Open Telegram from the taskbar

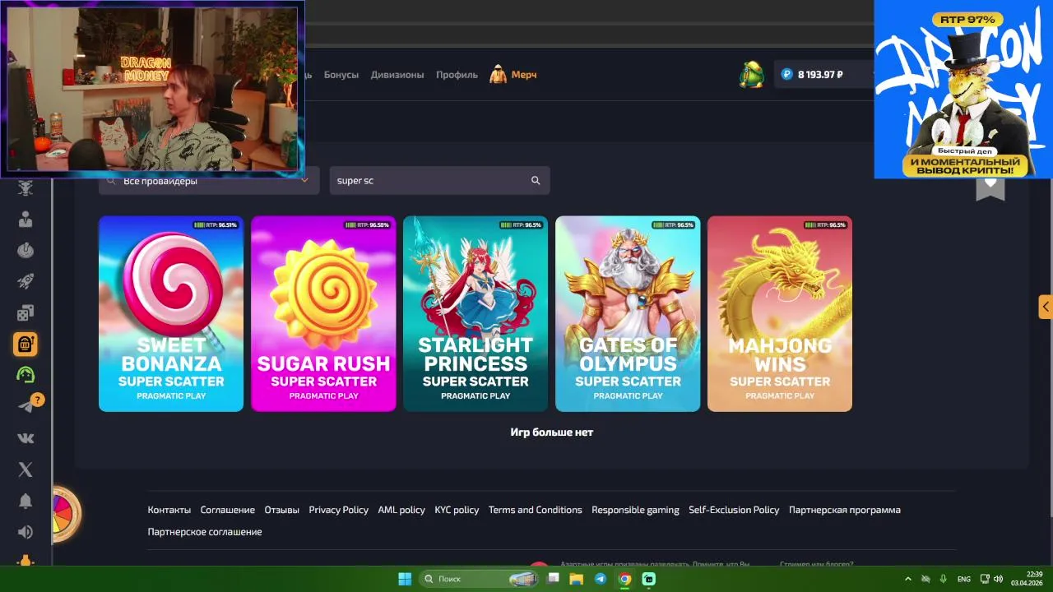(601, 579)
